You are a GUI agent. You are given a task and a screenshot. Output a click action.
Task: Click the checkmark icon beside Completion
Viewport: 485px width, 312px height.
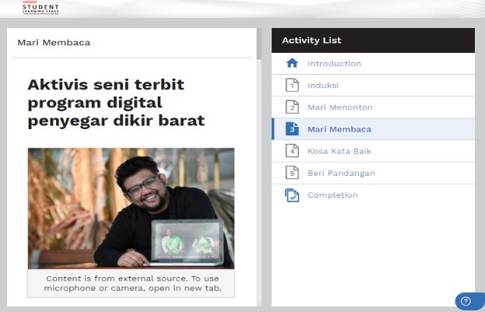pyautogui.click(x=292, y=195)
